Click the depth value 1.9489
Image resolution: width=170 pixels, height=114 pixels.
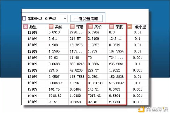[75, 96]
